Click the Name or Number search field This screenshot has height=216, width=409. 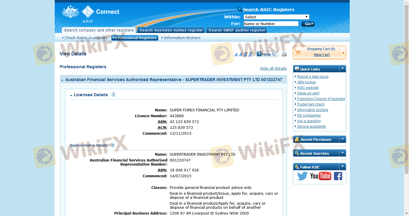(271, 24)
